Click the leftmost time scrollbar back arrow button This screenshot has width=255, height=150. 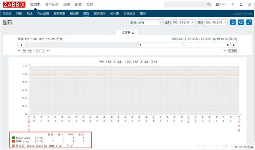pyautogui.click(x=21, y=45)
